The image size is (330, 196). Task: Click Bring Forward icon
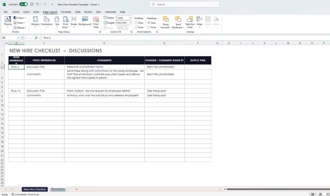(166, 20)
